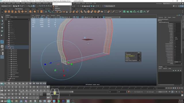This screenshot has height=103, width=184.
Task: Open the Intersection option box
Action: (x=70, y=10)
